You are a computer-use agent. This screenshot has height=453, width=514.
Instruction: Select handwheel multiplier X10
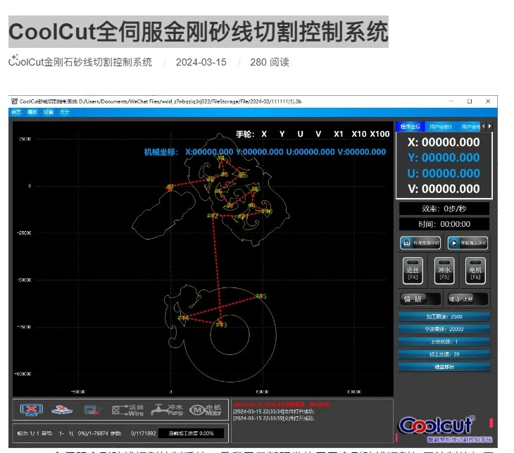pyautogui.click(x=359, y=134)
